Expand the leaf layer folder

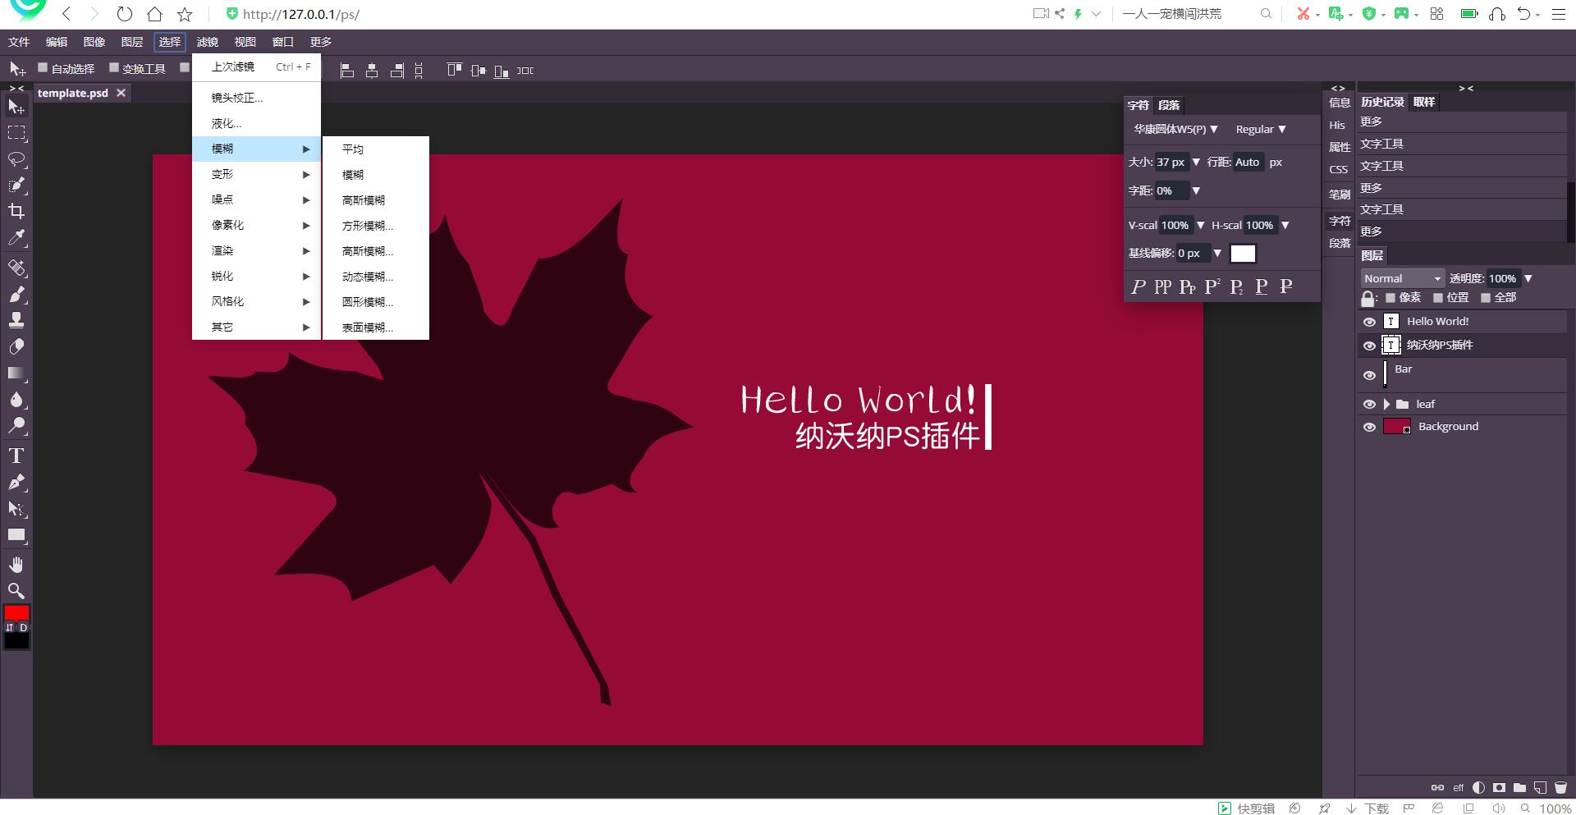tap(1386, 404)
